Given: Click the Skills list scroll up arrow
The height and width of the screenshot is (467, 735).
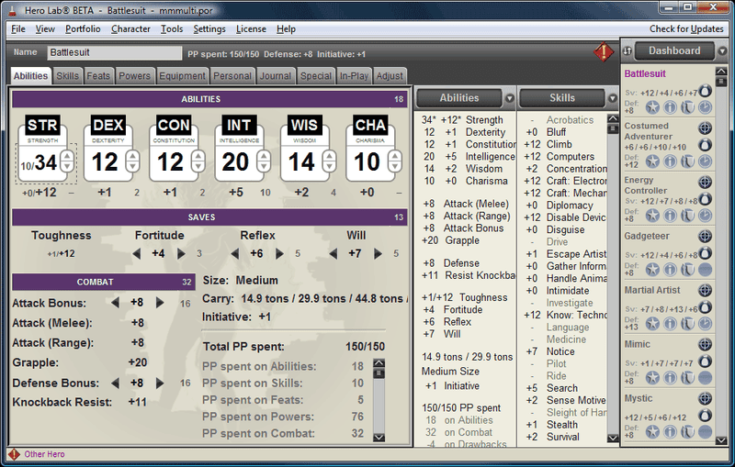Looking at the screenshot, I should [x=613, y=119].
